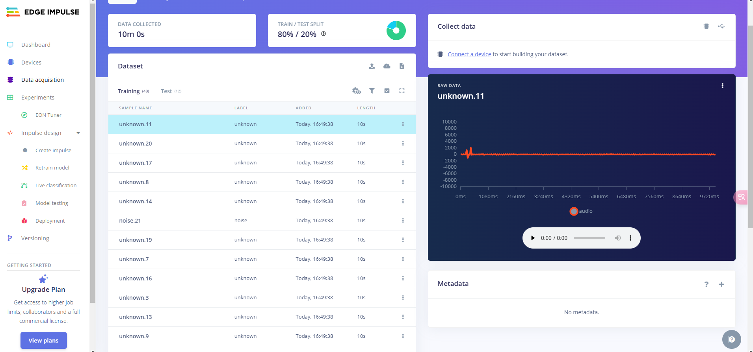Click the fullscreen expand icon for the dataset
This screenshot has width=753, height=352.
(402, 91)
